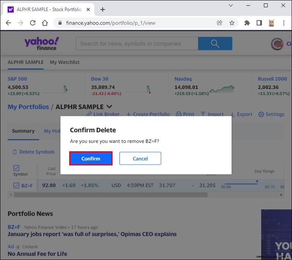Switch to the My Watchlist tab
292x260 pixels.
(x=65, y=62)
